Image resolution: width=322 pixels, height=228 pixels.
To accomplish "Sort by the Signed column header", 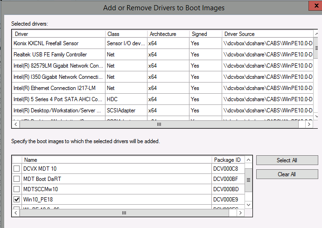I will click(x=205, y=34).
